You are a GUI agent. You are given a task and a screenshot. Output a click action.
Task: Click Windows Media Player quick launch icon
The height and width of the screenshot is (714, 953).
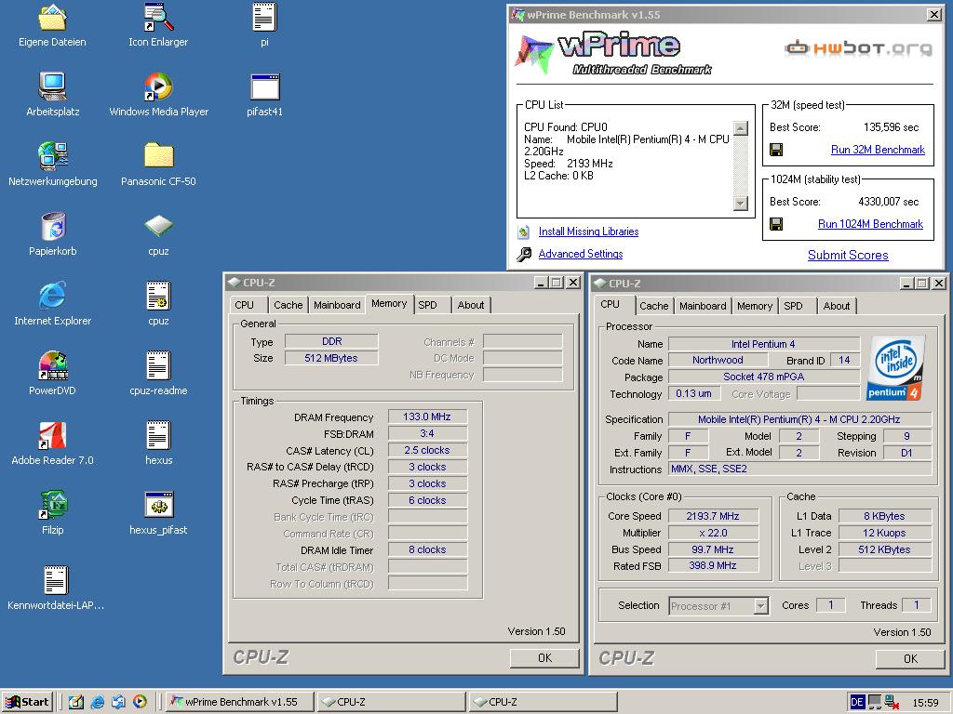(140, 702)
